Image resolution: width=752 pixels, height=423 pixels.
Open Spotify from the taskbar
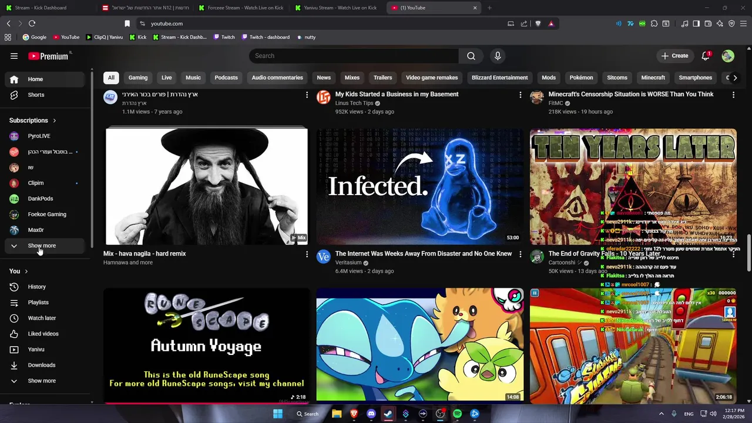pyautogui.click(x=457, y=414)
